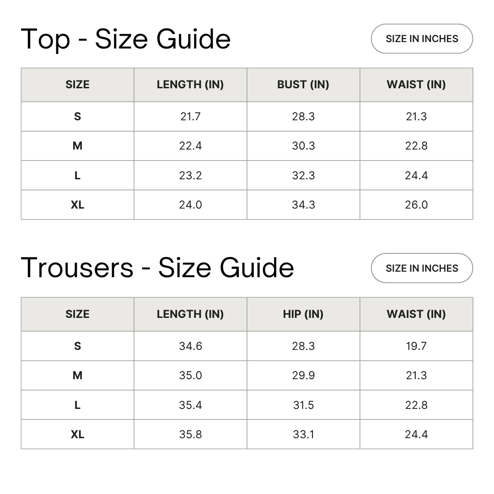
Task: Select the XL row label in top table
Action: (x=78, y=205)
